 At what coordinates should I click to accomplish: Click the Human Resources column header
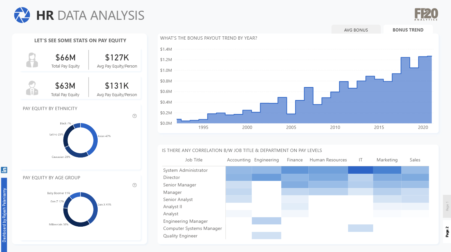pos(328,160)
